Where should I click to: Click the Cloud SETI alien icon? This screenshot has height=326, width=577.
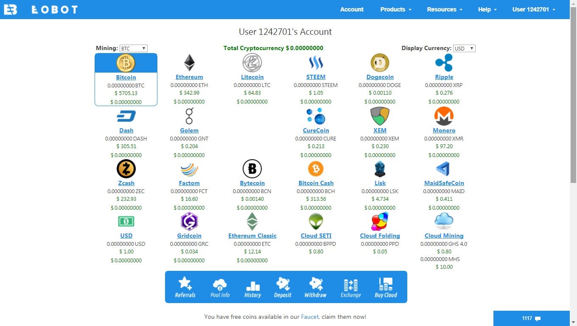pyautogui.click(x=316, y=222)
